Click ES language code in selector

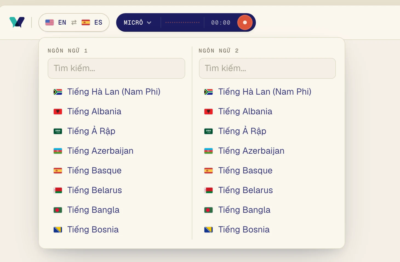(x=98, y=22)
